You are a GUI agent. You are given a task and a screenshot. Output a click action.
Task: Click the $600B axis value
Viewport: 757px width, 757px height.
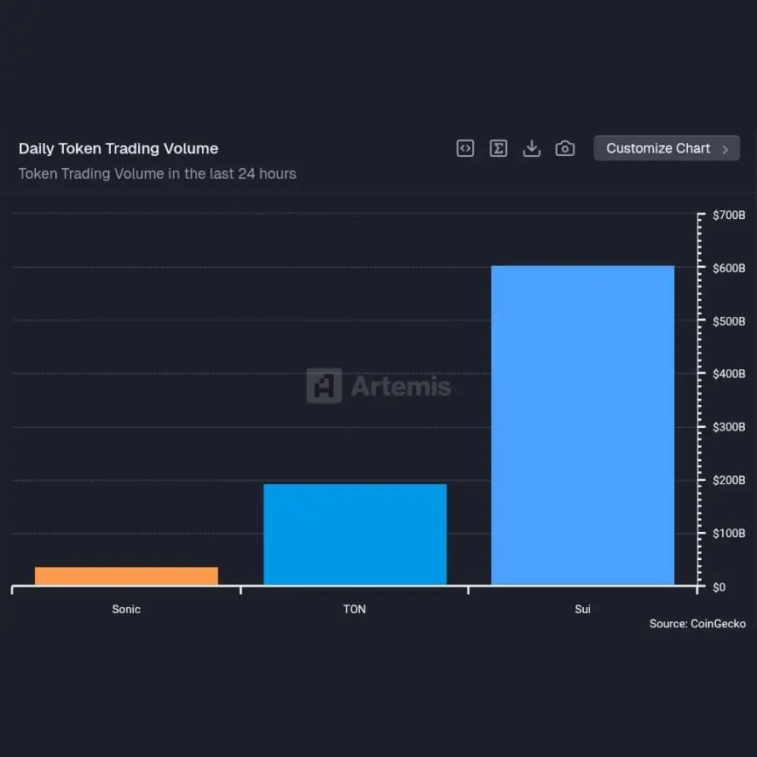[729, 269]
